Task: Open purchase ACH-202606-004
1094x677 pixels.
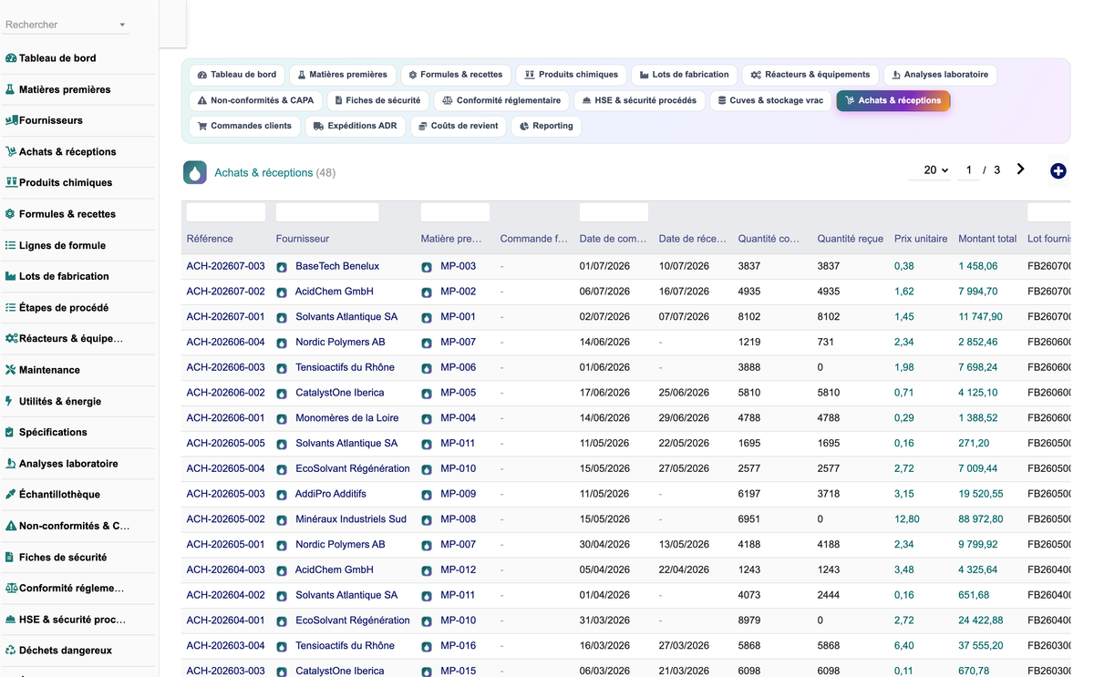Action: 226,343
